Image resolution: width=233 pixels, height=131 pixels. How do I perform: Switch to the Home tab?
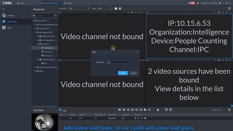[21, 3]
